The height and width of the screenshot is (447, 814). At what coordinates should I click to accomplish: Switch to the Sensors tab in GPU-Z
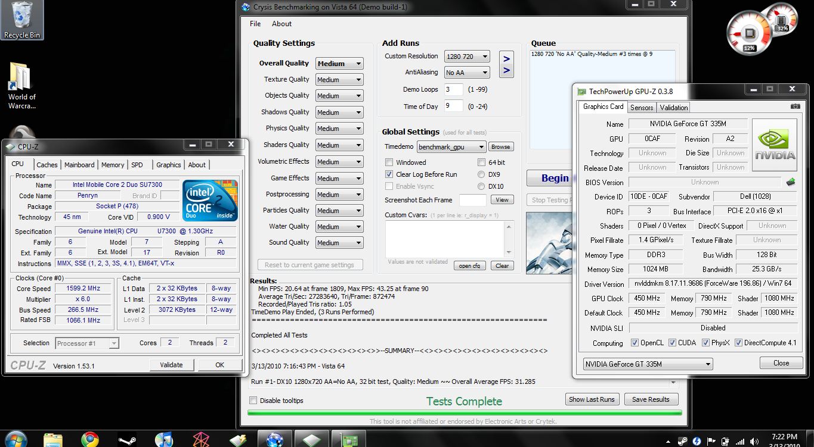pos(642,108)
